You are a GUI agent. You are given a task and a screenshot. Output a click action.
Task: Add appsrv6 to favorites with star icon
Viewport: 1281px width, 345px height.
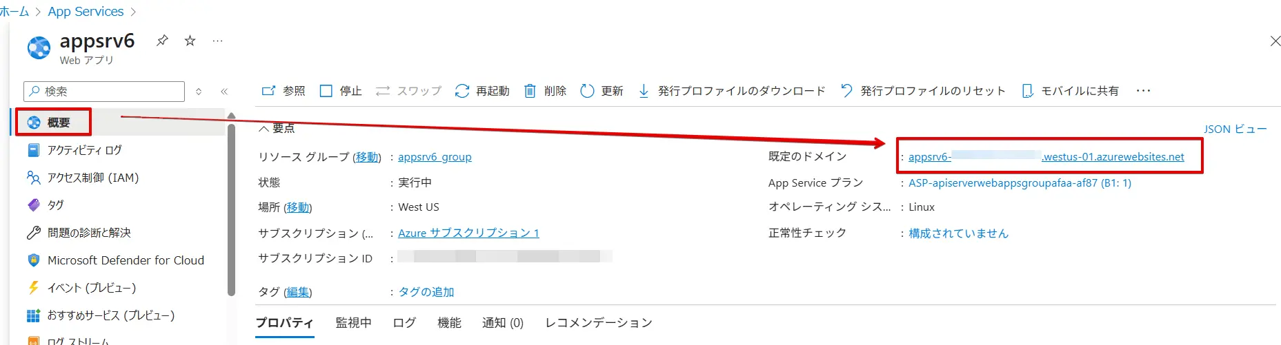190,41
